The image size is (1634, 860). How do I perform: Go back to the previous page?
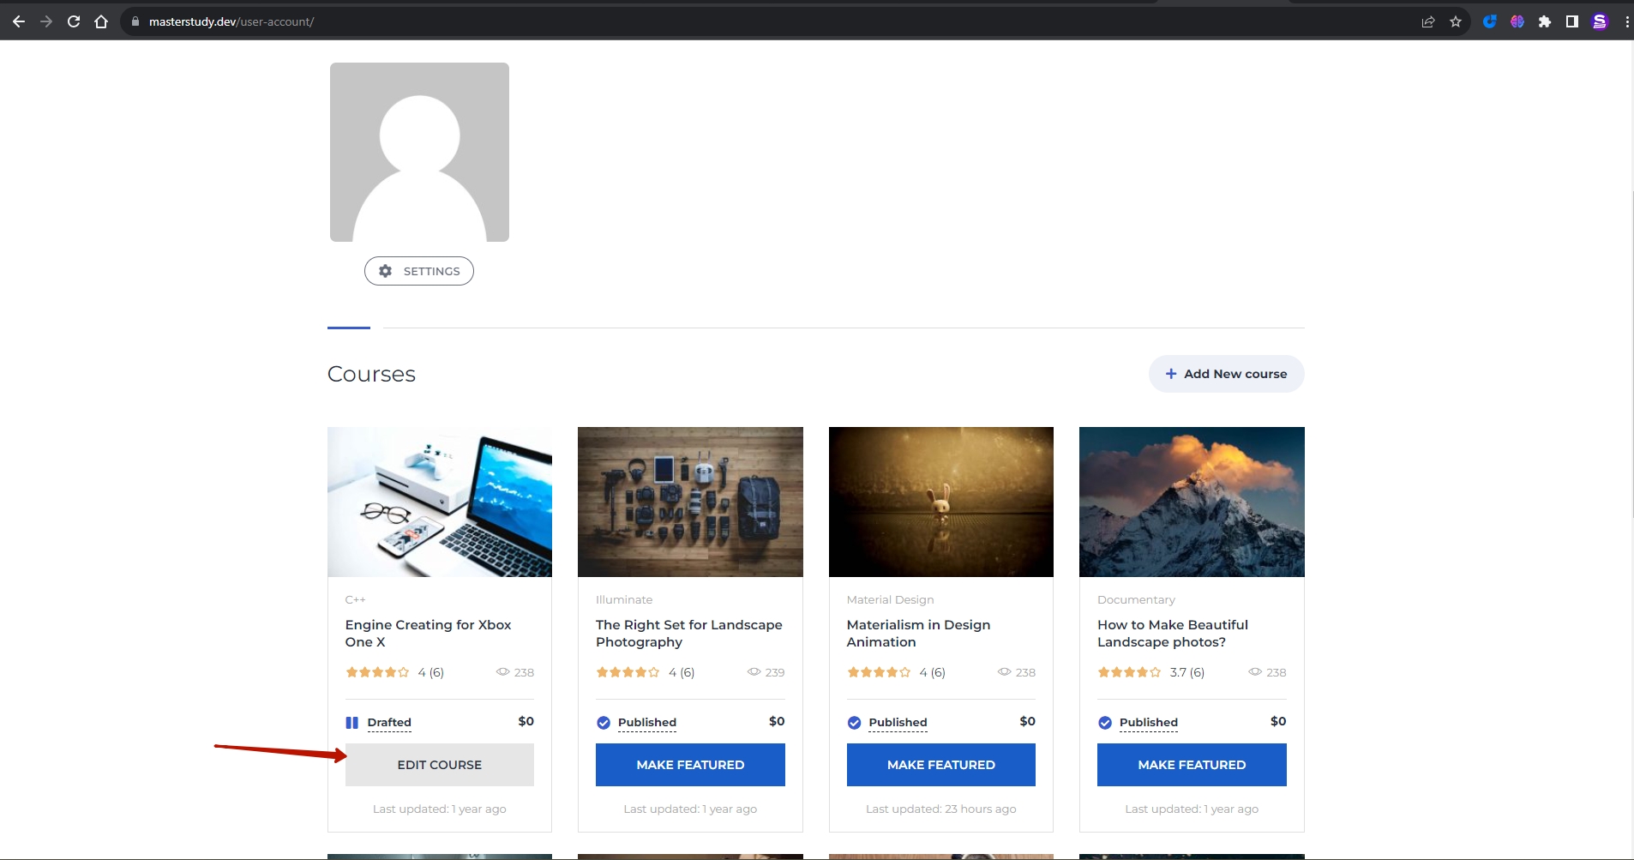pos(19,21)
